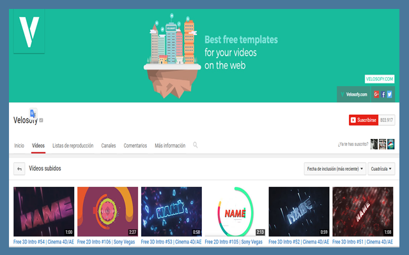Switch to the Inicio tab

click(20, 145)
